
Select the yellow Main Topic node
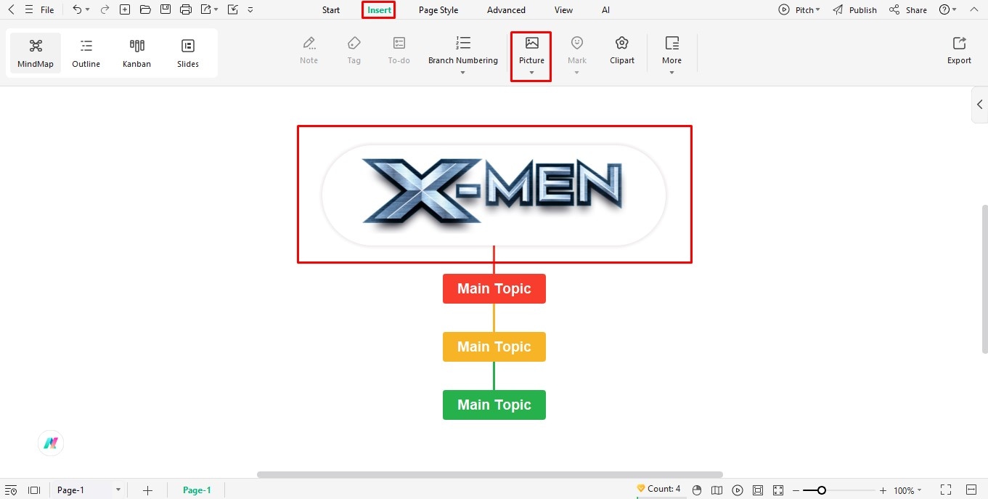pos(494,346)
